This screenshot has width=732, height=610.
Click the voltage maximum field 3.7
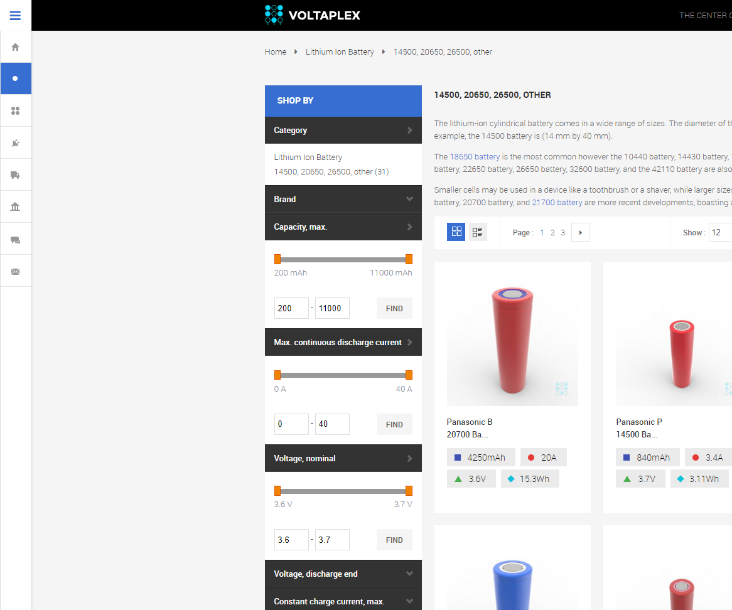tap(332, 540)
